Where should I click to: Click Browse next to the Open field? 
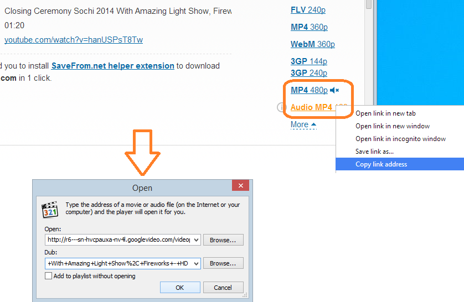pyautogui.click(x=223, y=240)
